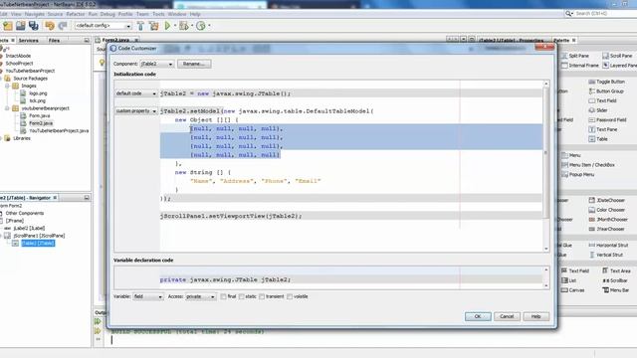Open the default code dropdown

[135, 93]
